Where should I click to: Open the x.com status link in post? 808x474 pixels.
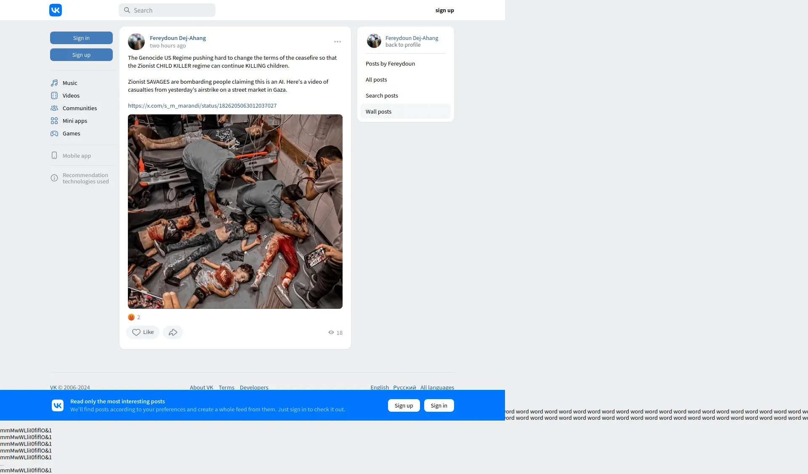click(x=202, y=106)
